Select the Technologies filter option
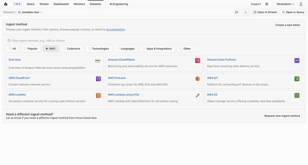This screenshot has width=308, height=165. click(x=99, y=48)
